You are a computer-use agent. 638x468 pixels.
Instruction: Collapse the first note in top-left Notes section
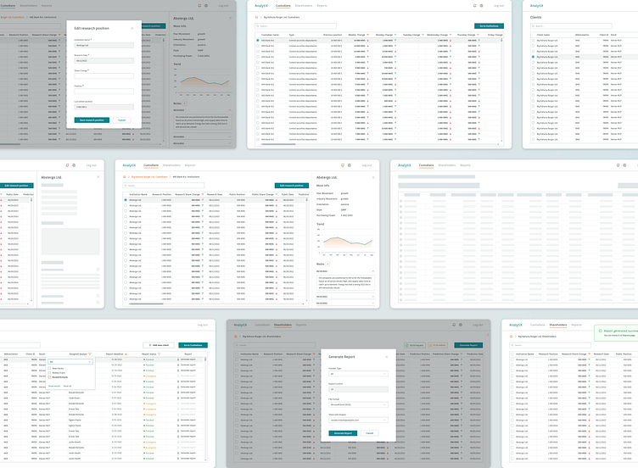coord(232,110)
